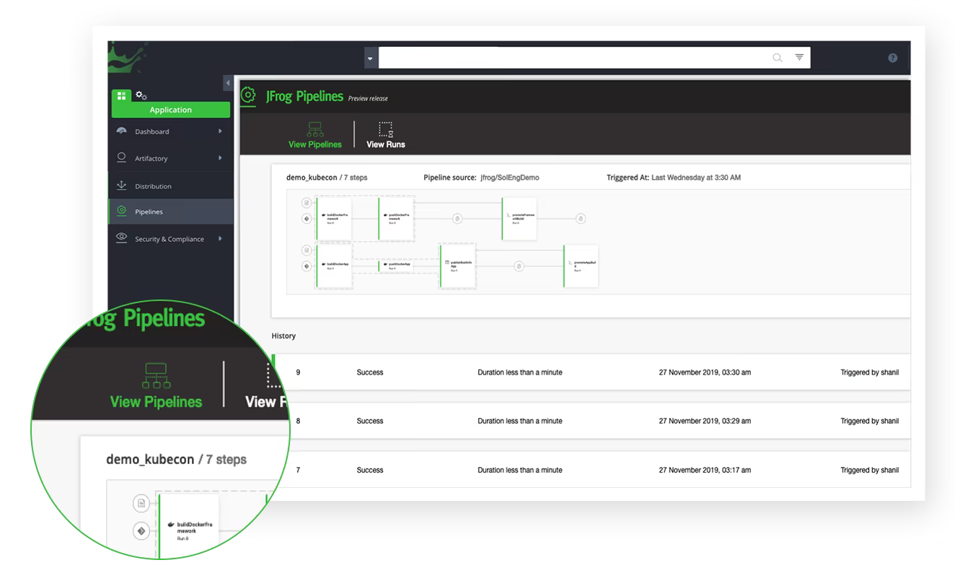955x586 pixels.
Task: Open the help question mark icon
Action: [892, 58]
